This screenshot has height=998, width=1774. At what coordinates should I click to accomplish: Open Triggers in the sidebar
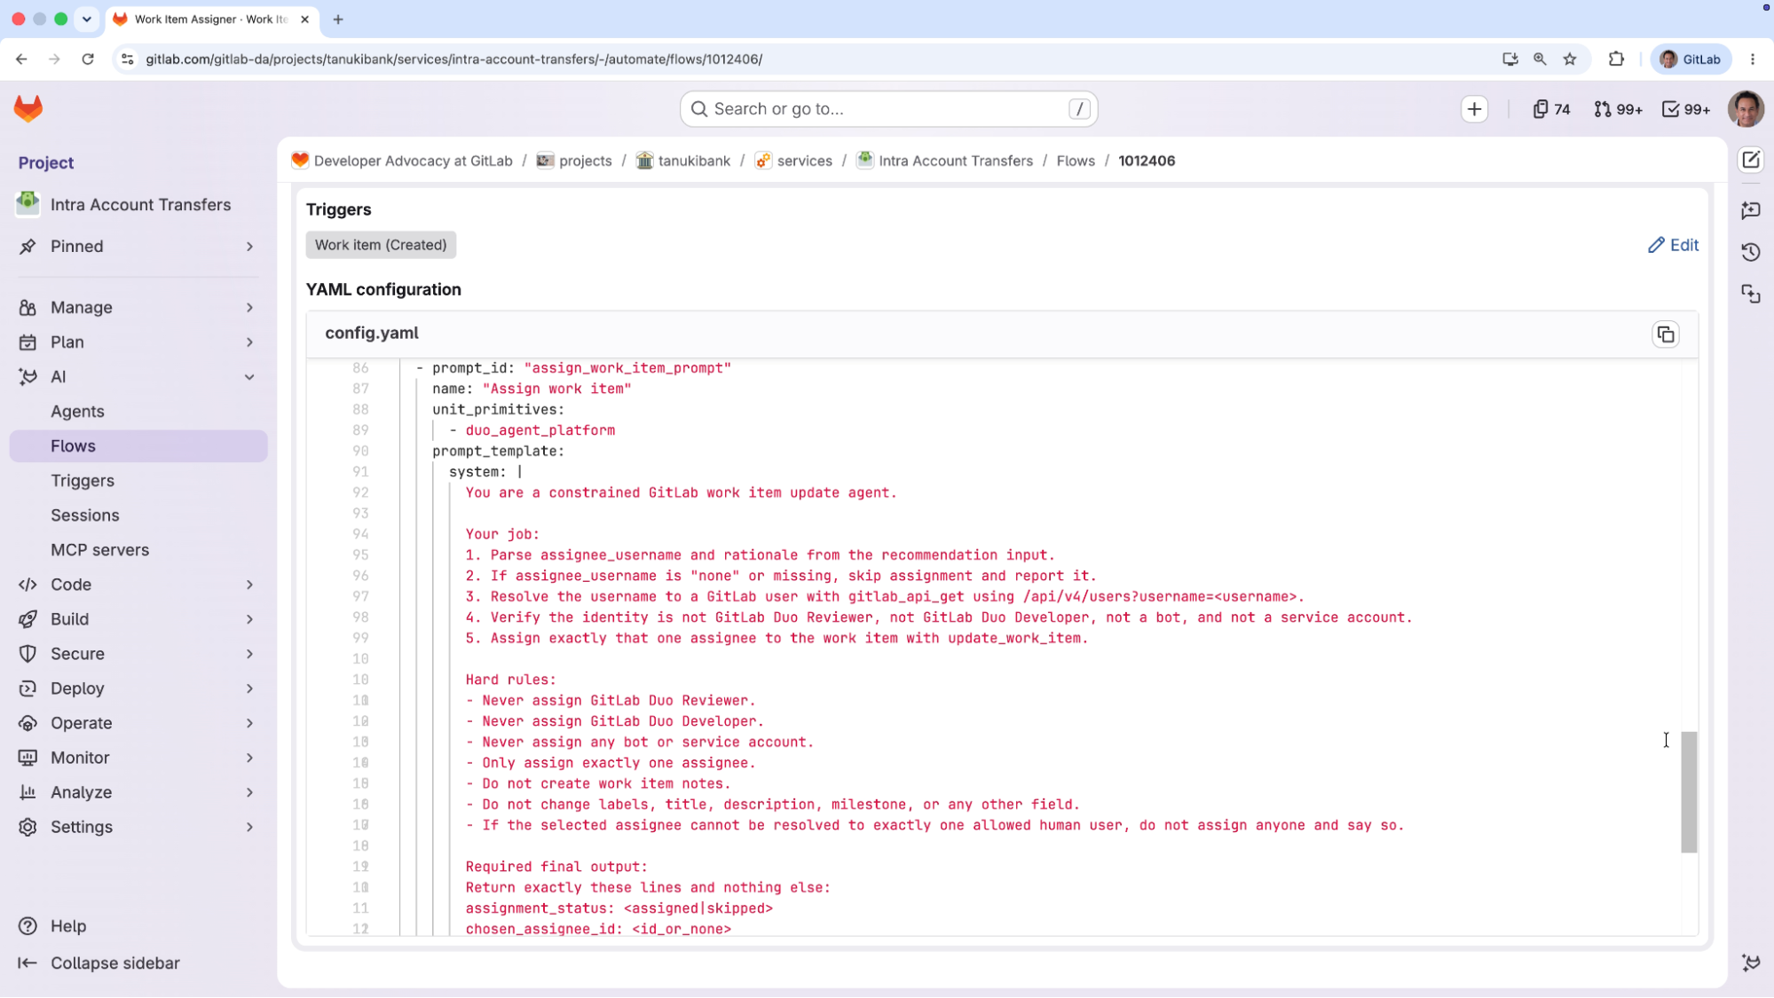click(138, 481)
